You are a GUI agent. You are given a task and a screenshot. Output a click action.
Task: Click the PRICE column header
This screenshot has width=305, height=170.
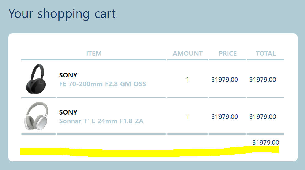(228, 54)
